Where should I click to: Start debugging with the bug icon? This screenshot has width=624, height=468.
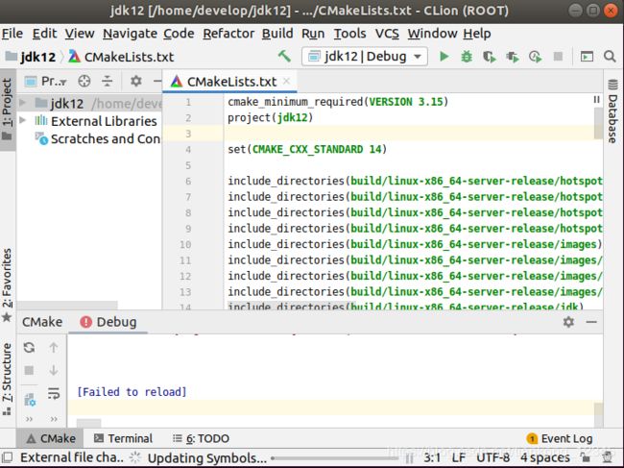click(x=467, y=57)
